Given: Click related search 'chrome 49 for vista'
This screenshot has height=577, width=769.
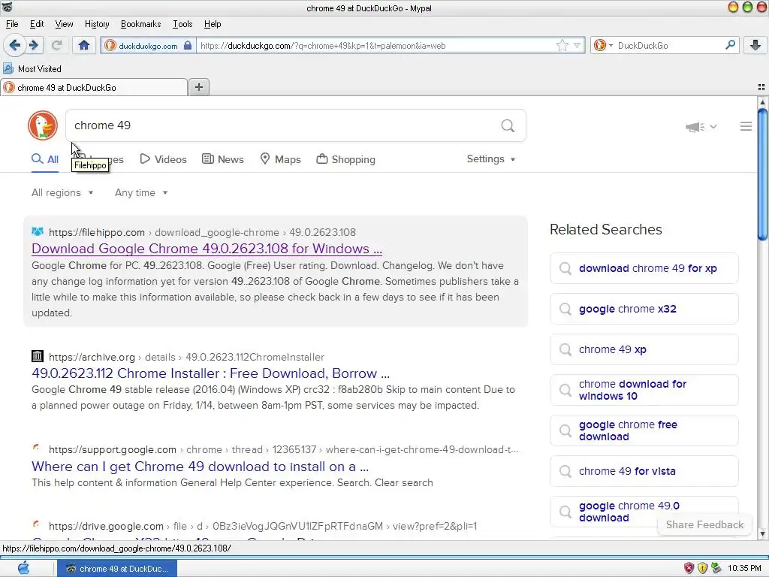Looking at the screenshot, I should click(x=644, y=471).
